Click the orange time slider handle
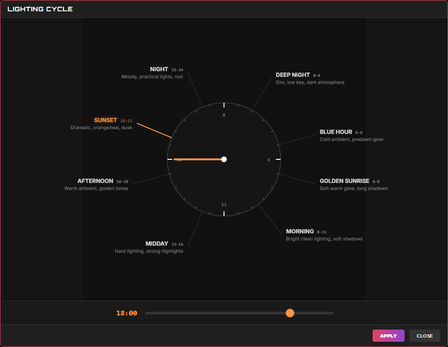Image resolution: width=448 pixels, height=347 pixels. [290, 313]
